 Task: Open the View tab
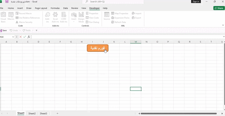84,8
